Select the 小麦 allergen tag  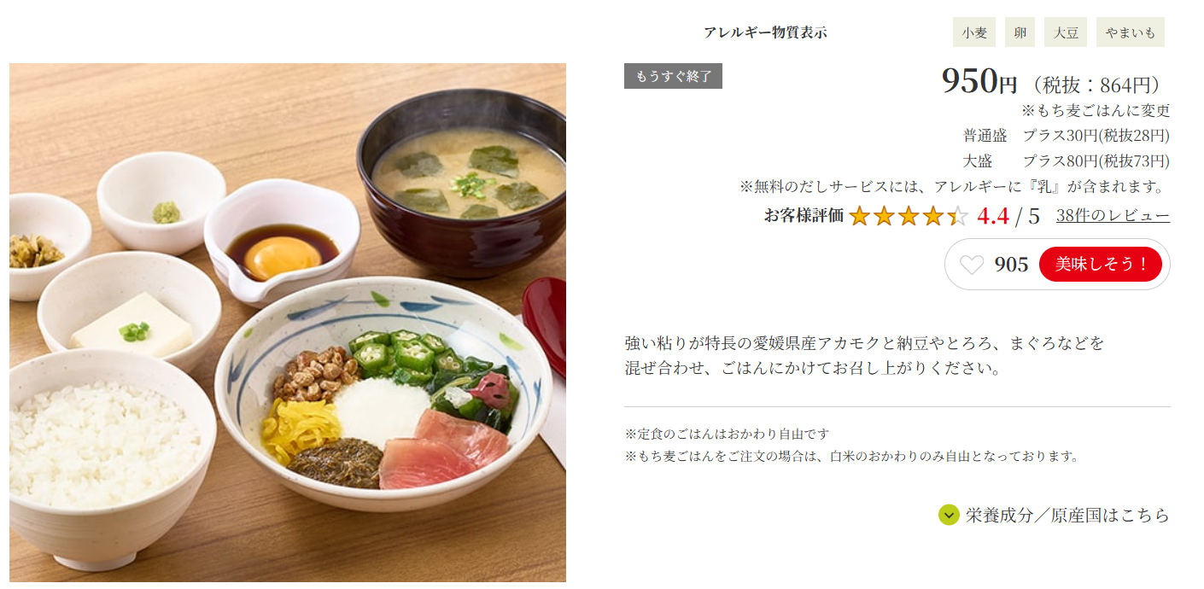tap(974, 32)
